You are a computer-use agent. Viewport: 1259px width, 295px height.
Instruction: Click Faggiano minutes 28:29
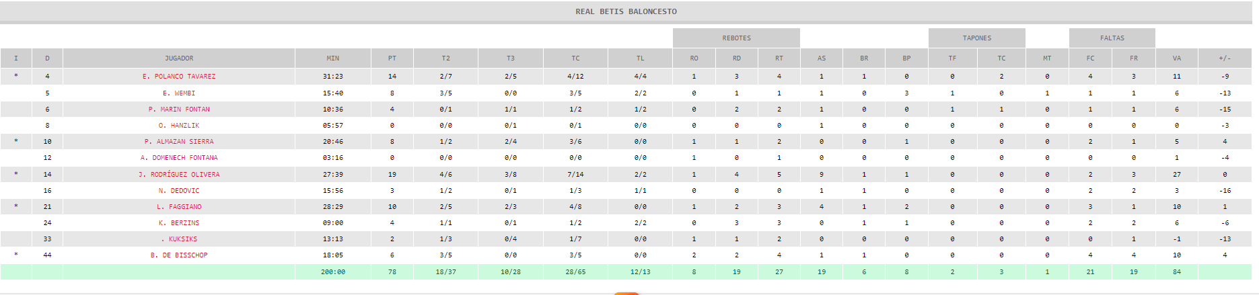click(333, 207)
